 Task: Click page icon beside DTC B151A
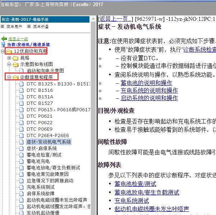tap(21, 97)
